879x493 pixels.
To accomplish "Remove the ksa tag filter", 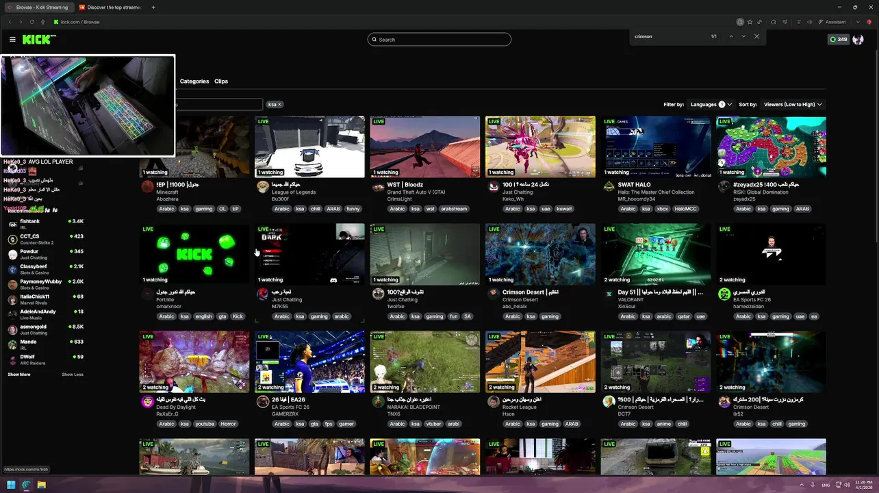I will click(280, 105).
